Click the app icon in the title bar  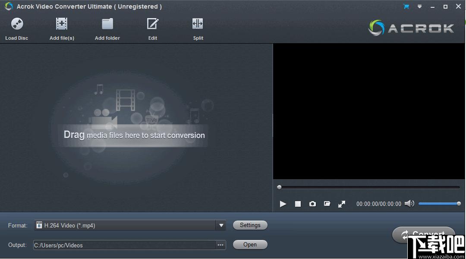(x=9, y=6)
